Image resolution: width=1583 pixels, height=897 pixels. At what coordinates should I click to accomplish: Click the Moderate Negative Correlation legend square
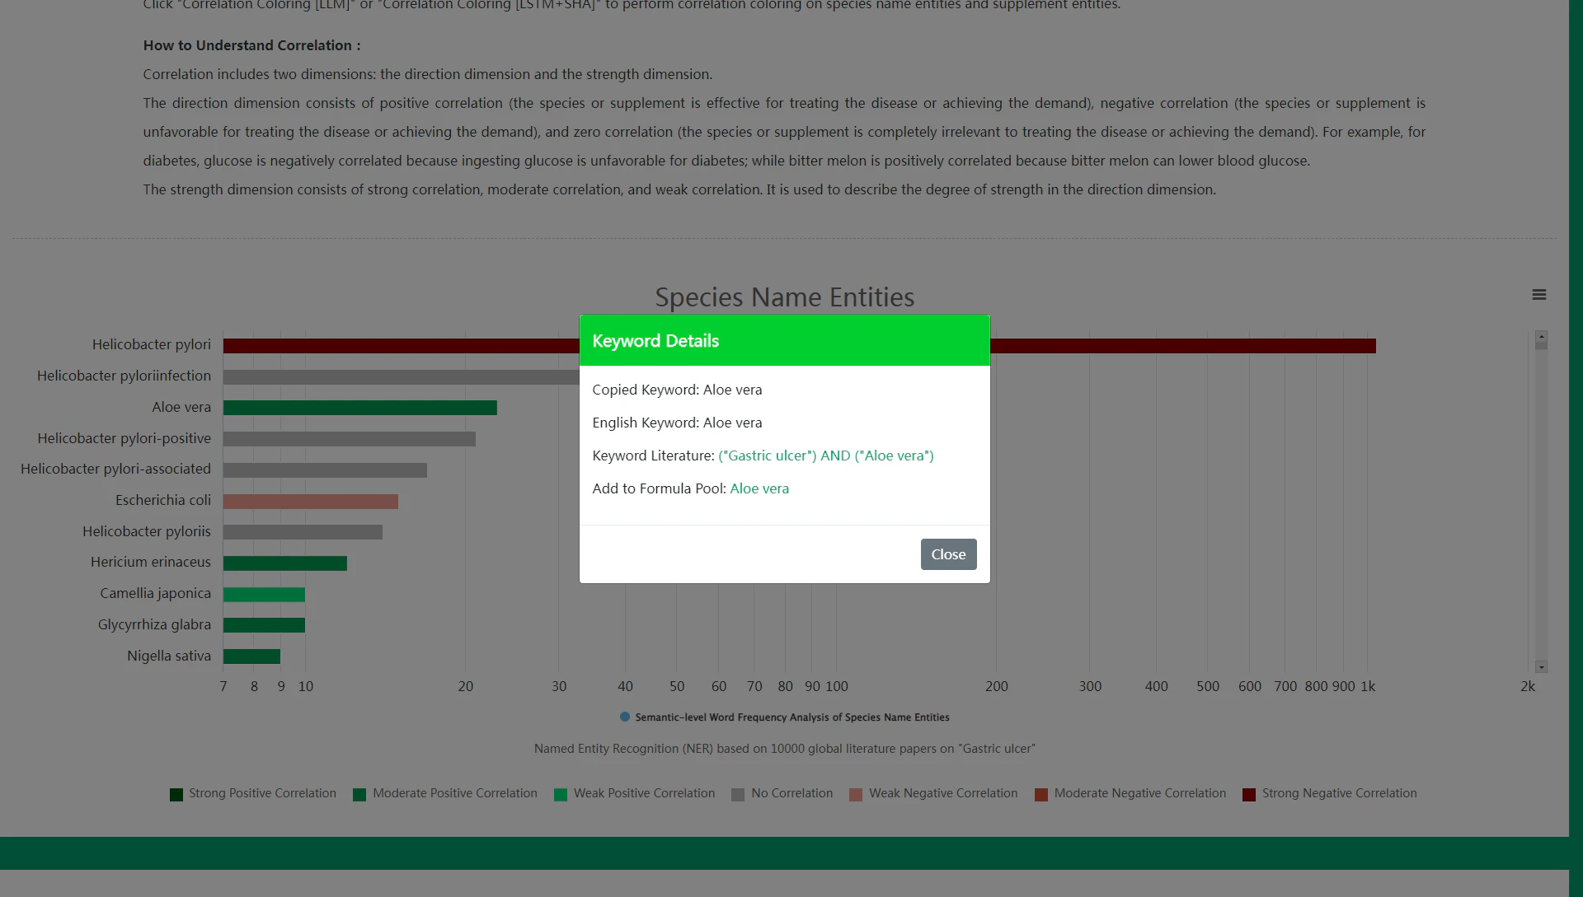pos(1041,794)
